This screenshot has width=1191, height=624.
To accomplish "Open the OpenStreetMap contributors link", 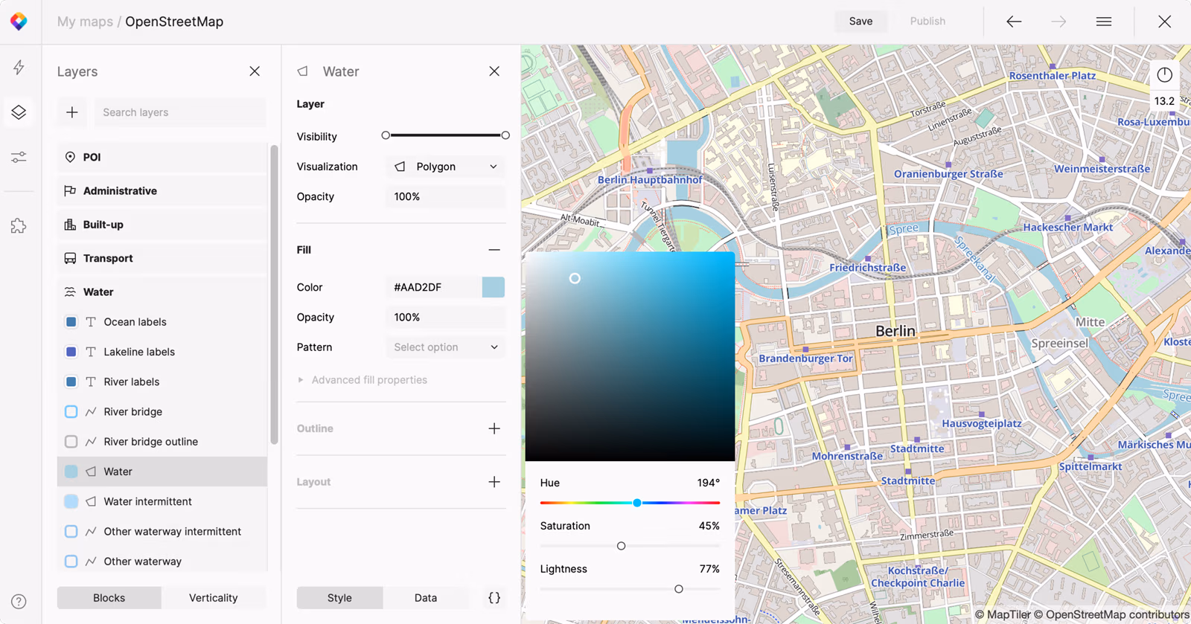I will (x=1112, y=615).
